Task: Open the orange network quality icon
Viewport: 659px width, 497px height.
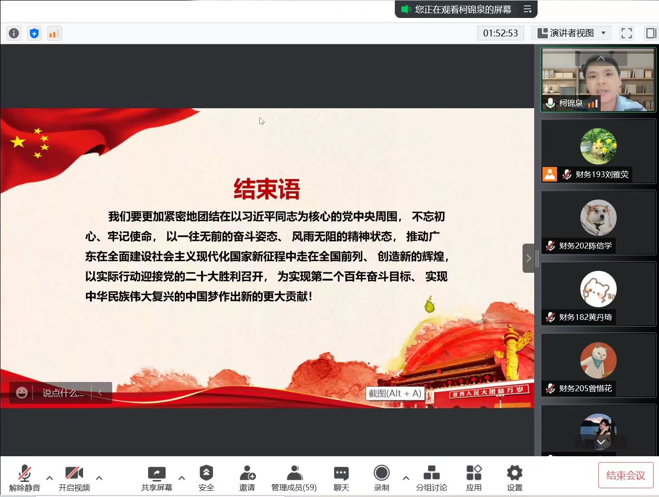Action: tap(54, 33)
